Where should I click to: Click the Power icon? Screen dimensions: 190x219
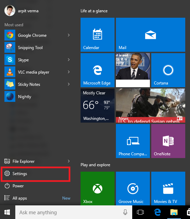(x=7, y=186)
